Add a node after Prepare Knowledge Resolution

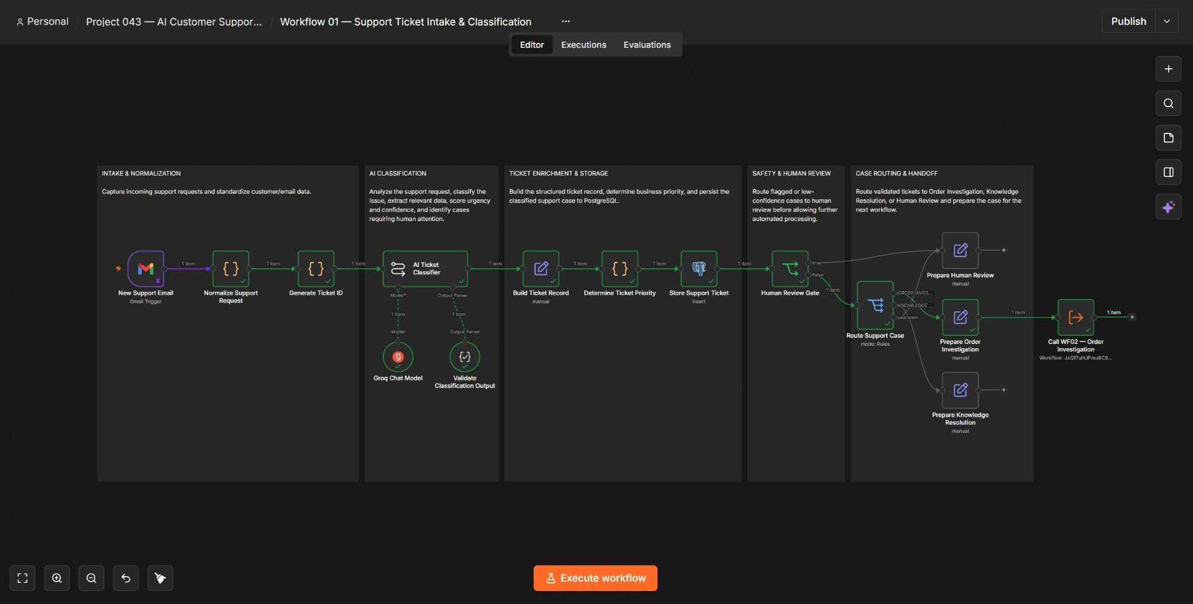pyautogui.click(x=1003, y=390)
